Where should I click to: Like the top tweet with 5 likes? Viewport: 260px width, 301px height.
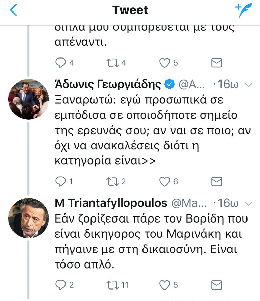pyautogui.click(x=164, y=63)
